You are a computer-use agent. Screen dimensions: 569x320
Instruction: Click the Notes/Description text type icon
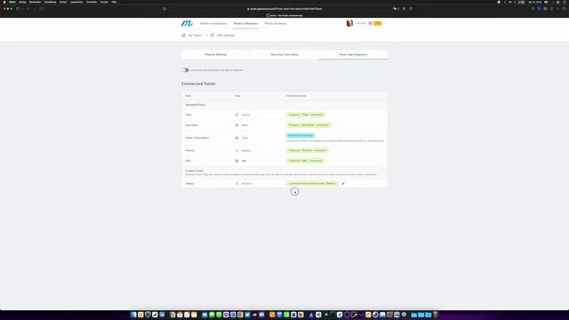click(x=236, y=138)
